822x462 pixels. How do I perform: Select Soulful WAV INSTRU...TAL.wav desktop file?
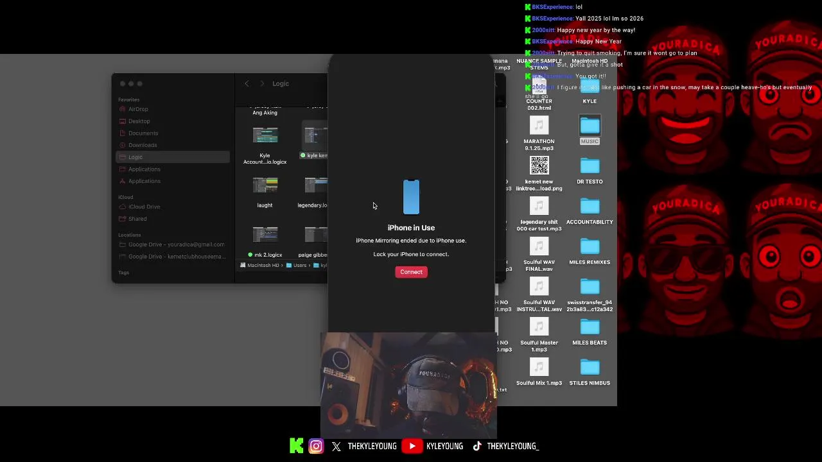(x=539, y=295)
